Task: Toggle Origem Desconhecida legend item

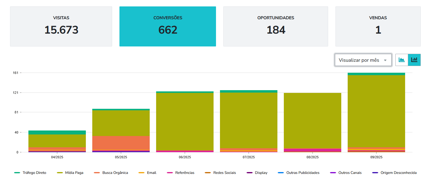Action: click(394, 173)
